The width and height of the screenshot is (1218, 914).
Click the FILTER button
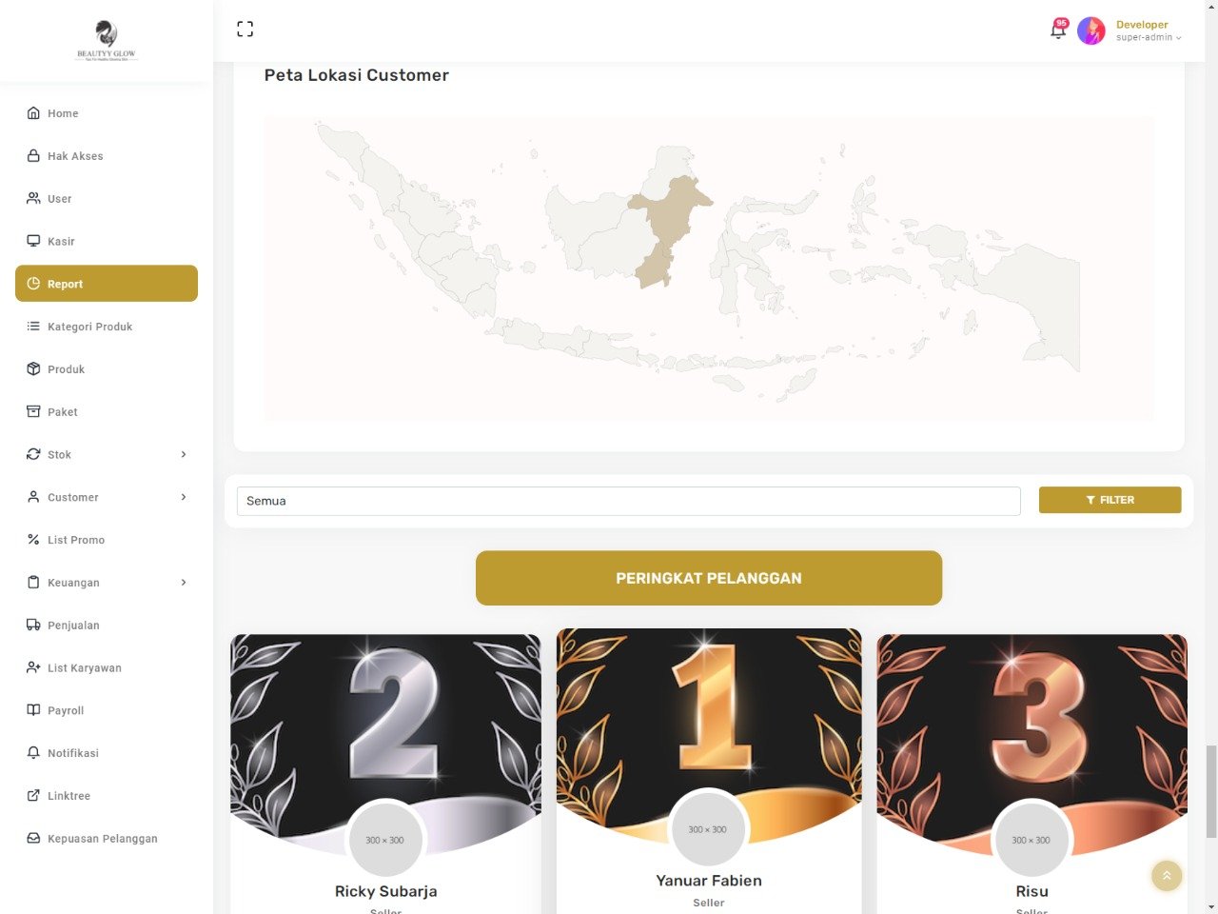pyautogui.click(x=1110, y=500)
